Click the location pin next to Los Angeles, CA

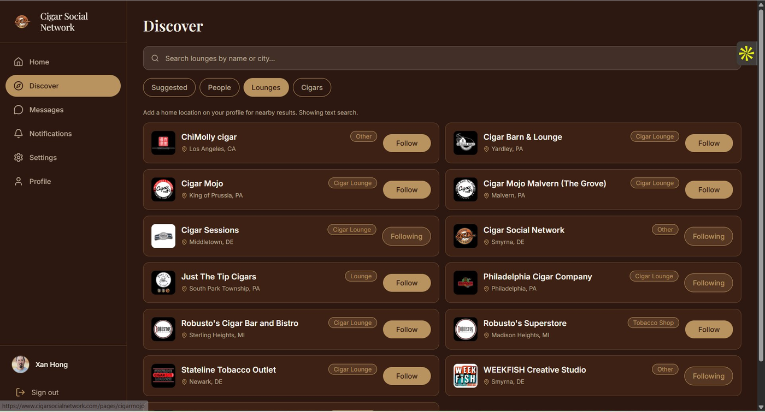coord(184,149)
